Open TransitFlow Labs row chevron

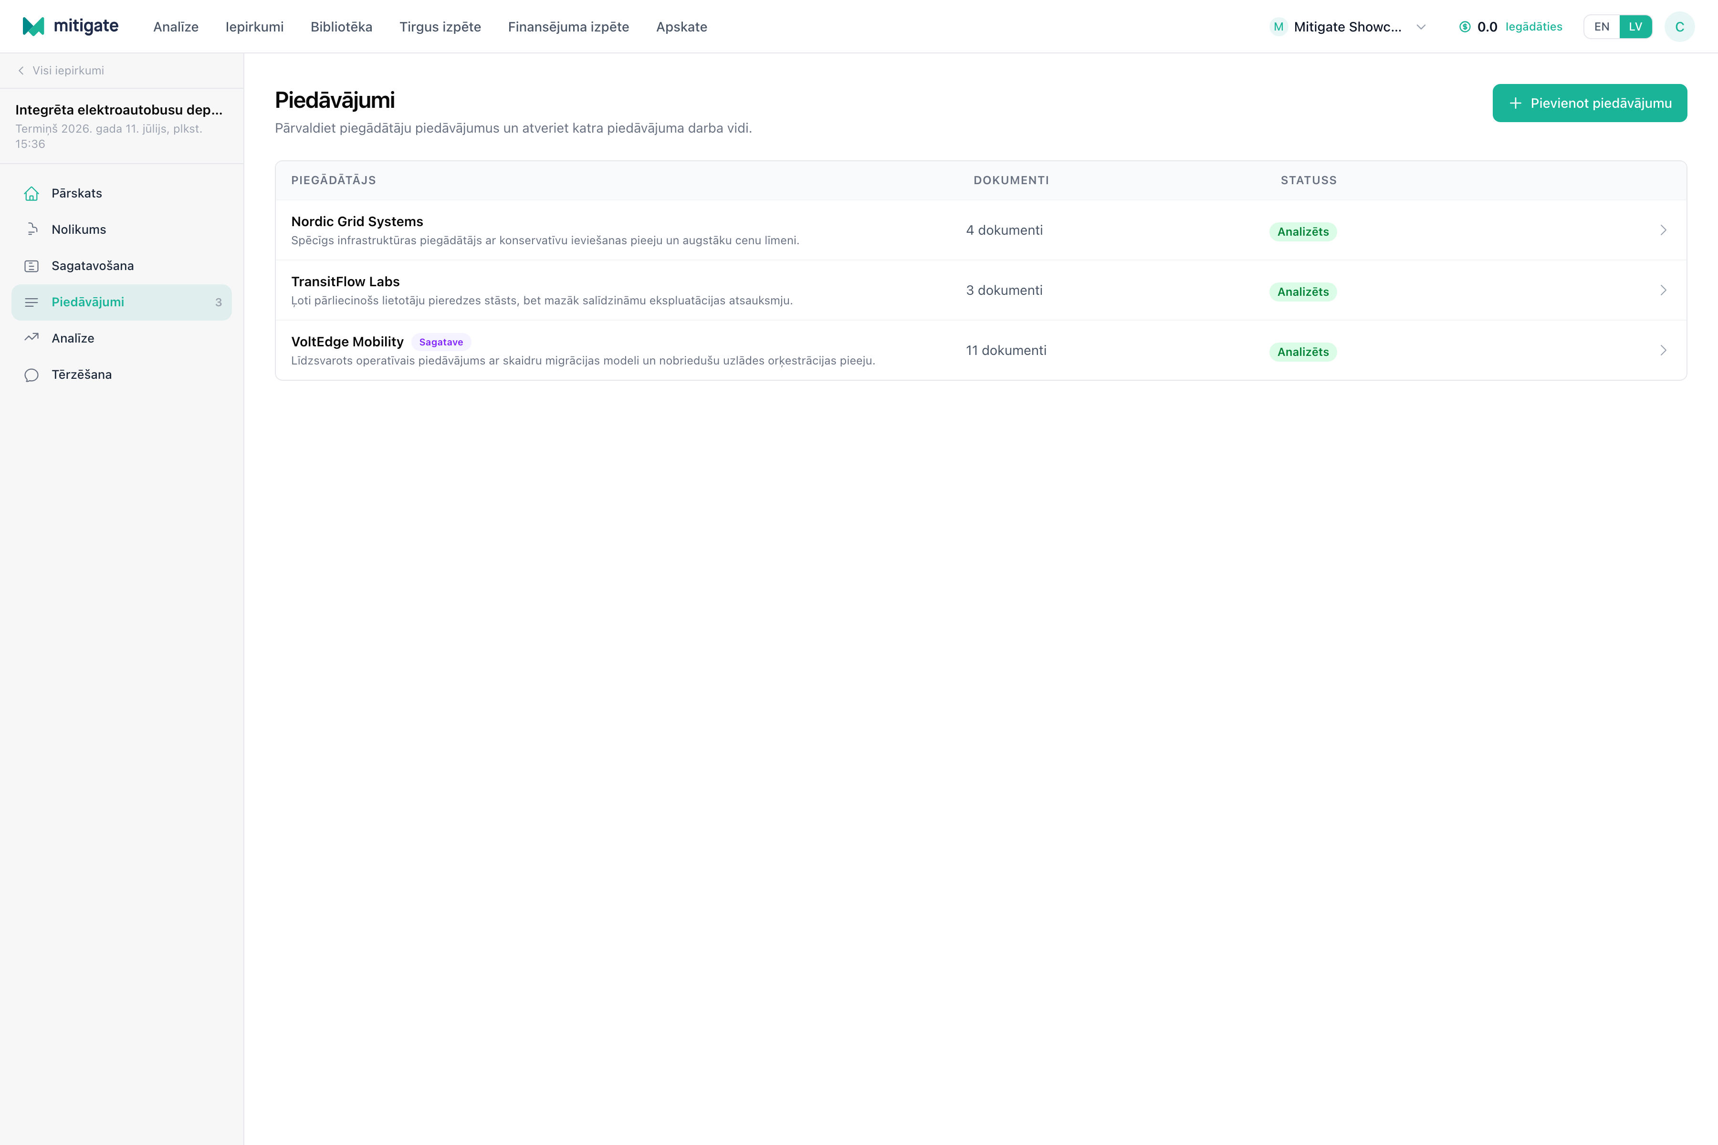[x=1663, y=290]
